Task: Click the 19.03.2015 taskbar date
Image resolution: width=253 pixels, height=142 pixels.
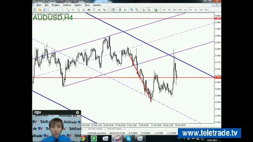Action: (x=212, y=140)
